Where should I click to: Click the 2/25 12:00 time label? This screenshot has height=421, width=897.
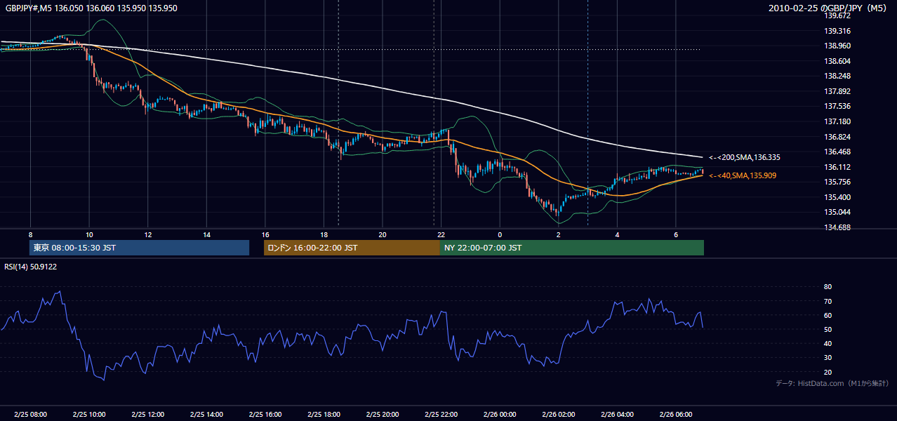point(147,415)
